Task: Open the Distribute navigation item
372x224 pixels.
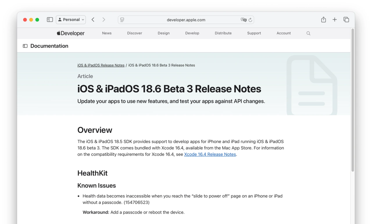Action: click(x=223, y=33)
